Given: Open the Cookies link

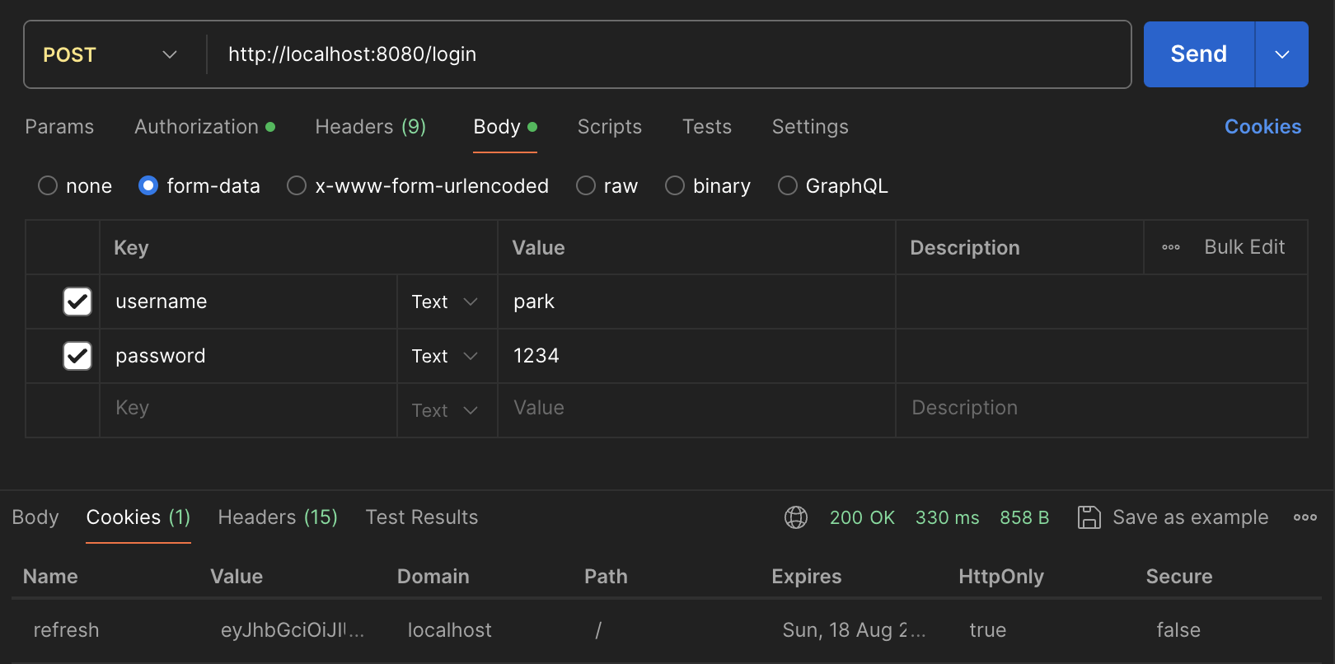Looking at the screenshot, I should point(1262,127).
